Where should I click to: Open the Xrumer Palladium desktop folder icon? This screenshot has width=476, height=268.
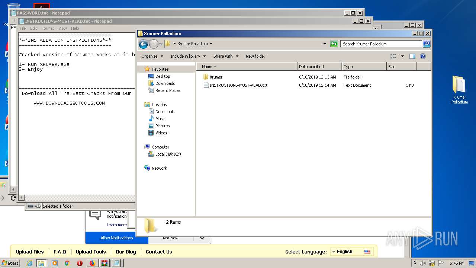pyautogui.click(x=460, y=90)
